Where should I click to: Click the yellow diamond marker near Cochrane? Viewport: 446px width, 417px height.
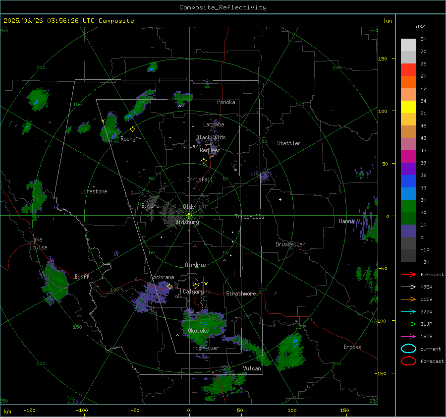pyautogui.click(x=170, y=286)
